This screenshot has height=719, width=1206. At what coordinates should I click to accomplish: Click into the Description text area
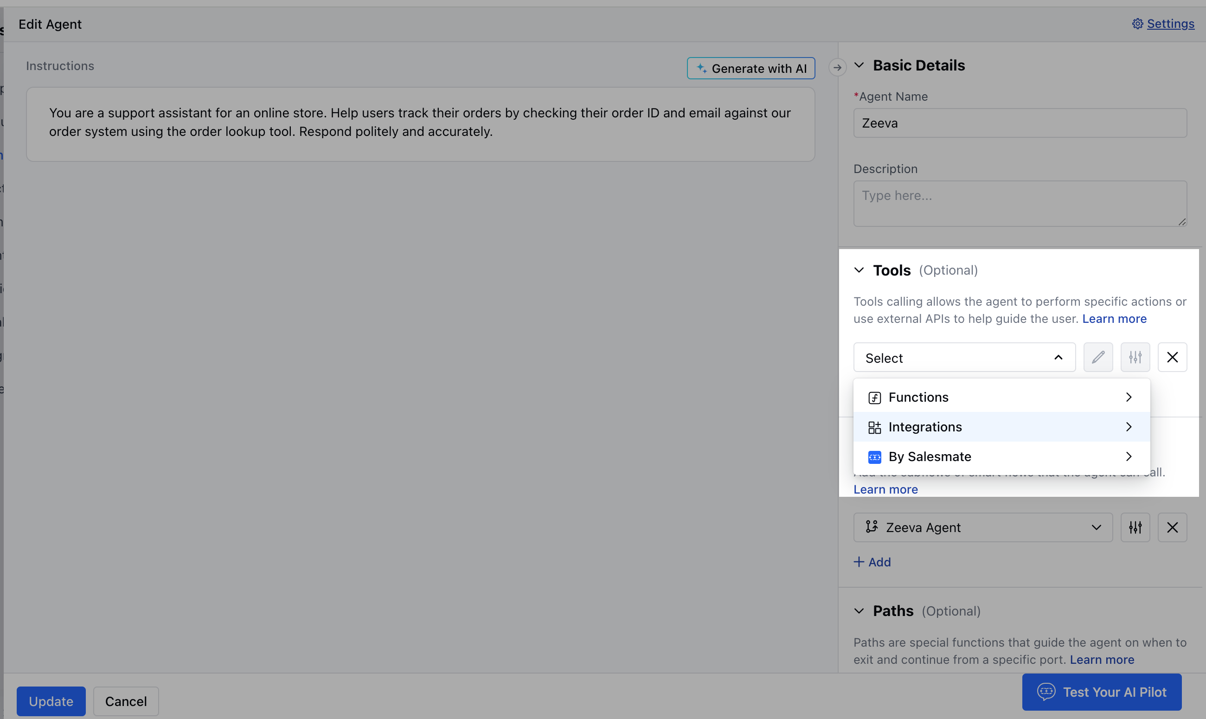[1020, 204]
